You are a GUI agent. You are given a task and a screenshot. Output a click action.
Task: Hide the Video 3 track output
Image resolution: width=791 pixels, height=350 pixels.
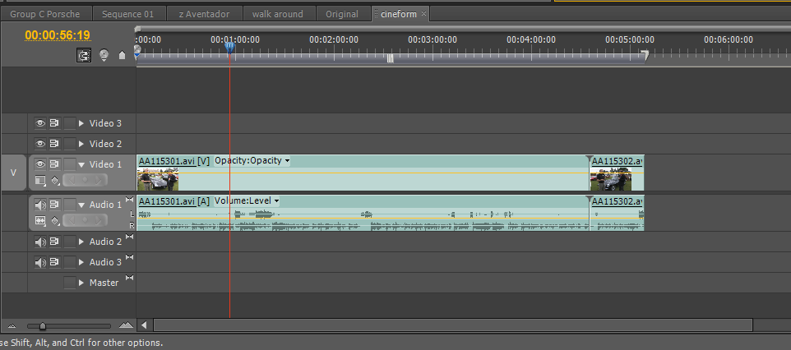39,123
